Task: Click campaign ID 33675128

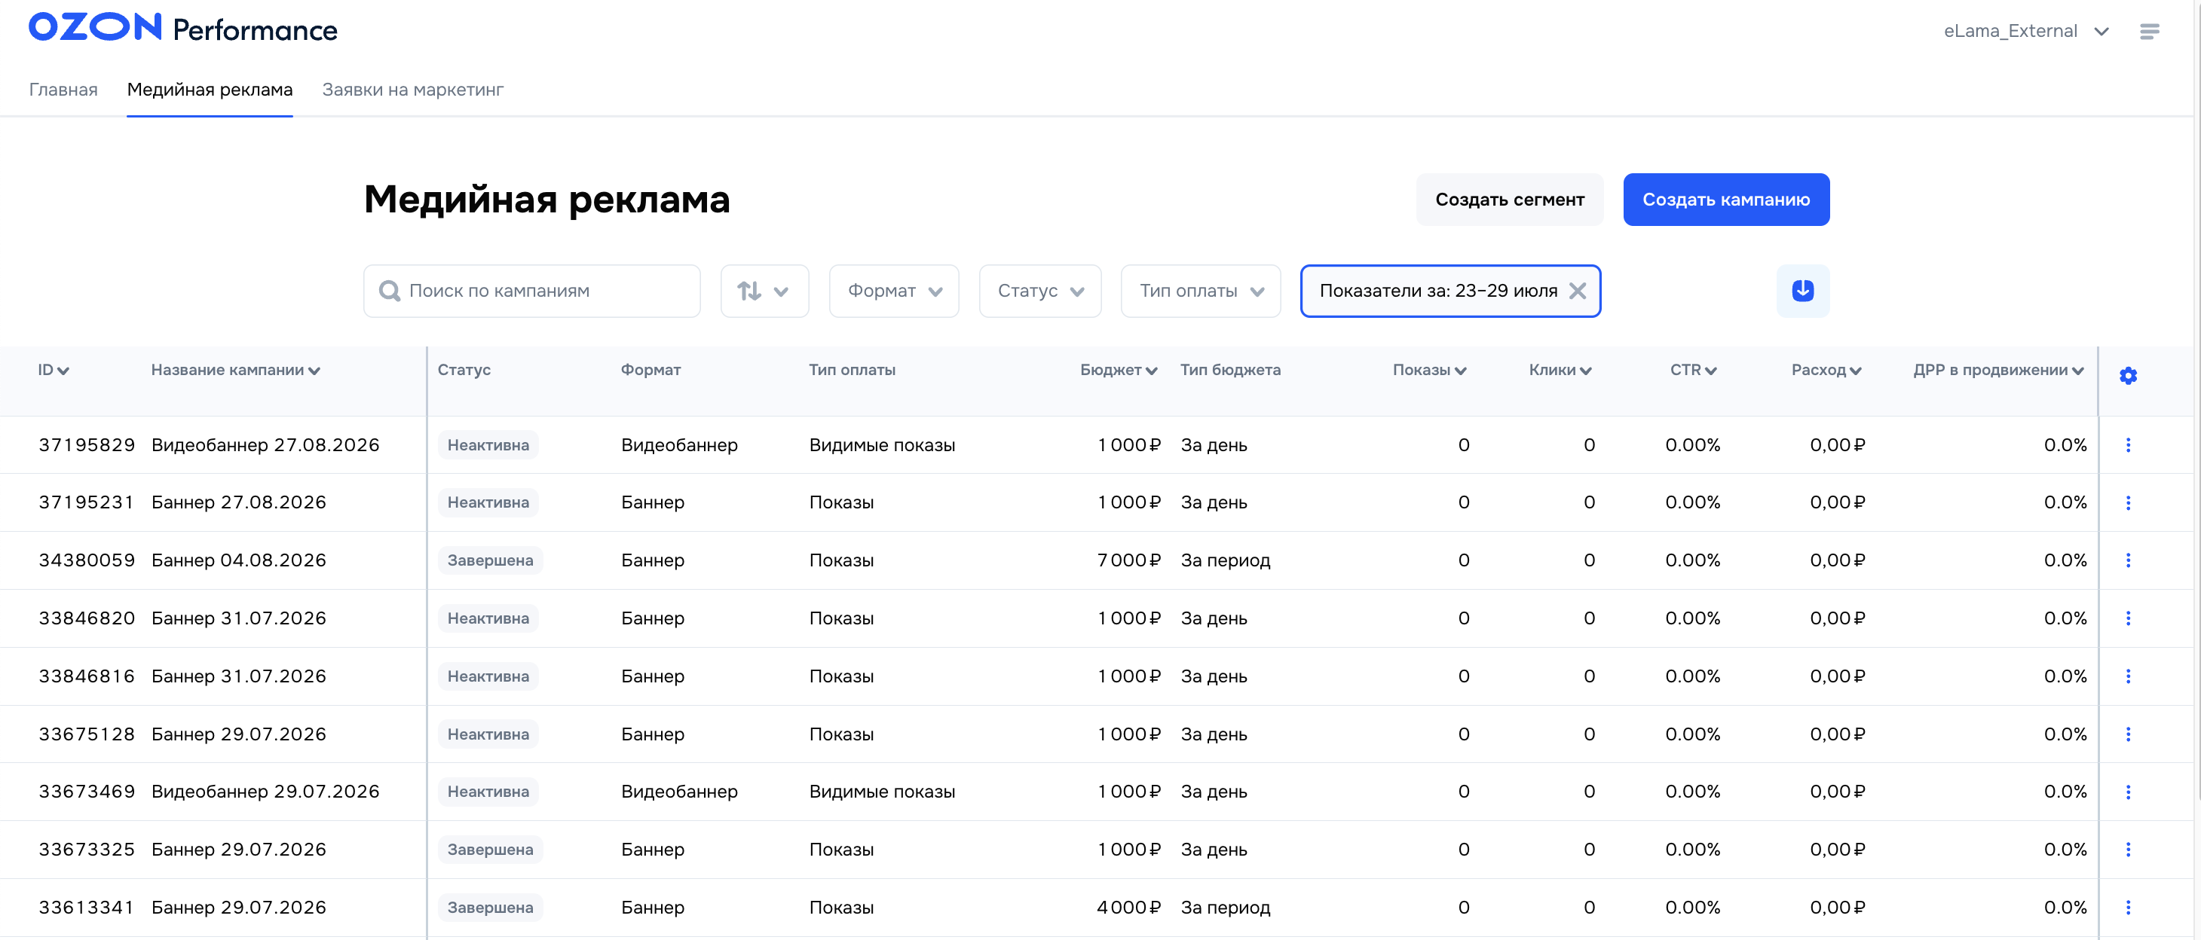Action: (86, 734)
